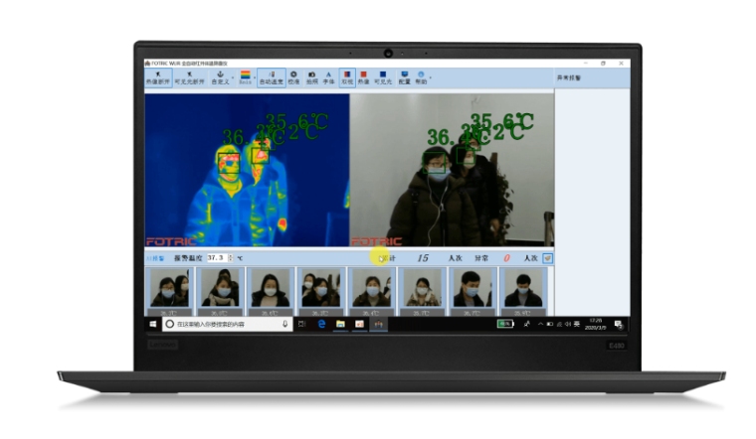Image resolution: width=756 pixels, height=439 pixels.
Task: Toggle the 双视 dual view mode
Action: 347,78
